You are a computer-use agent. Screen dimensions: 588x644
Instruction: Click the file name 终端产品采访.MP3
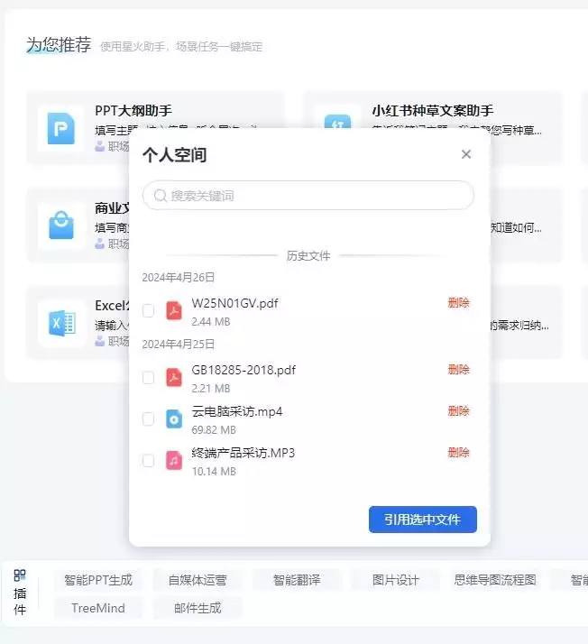pos(243,453)
